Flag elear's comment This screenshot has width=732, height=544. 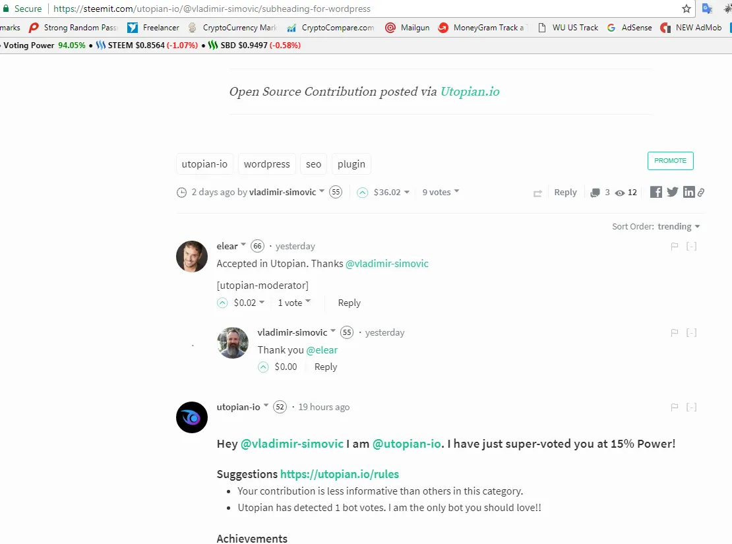(x=674, y=246)
